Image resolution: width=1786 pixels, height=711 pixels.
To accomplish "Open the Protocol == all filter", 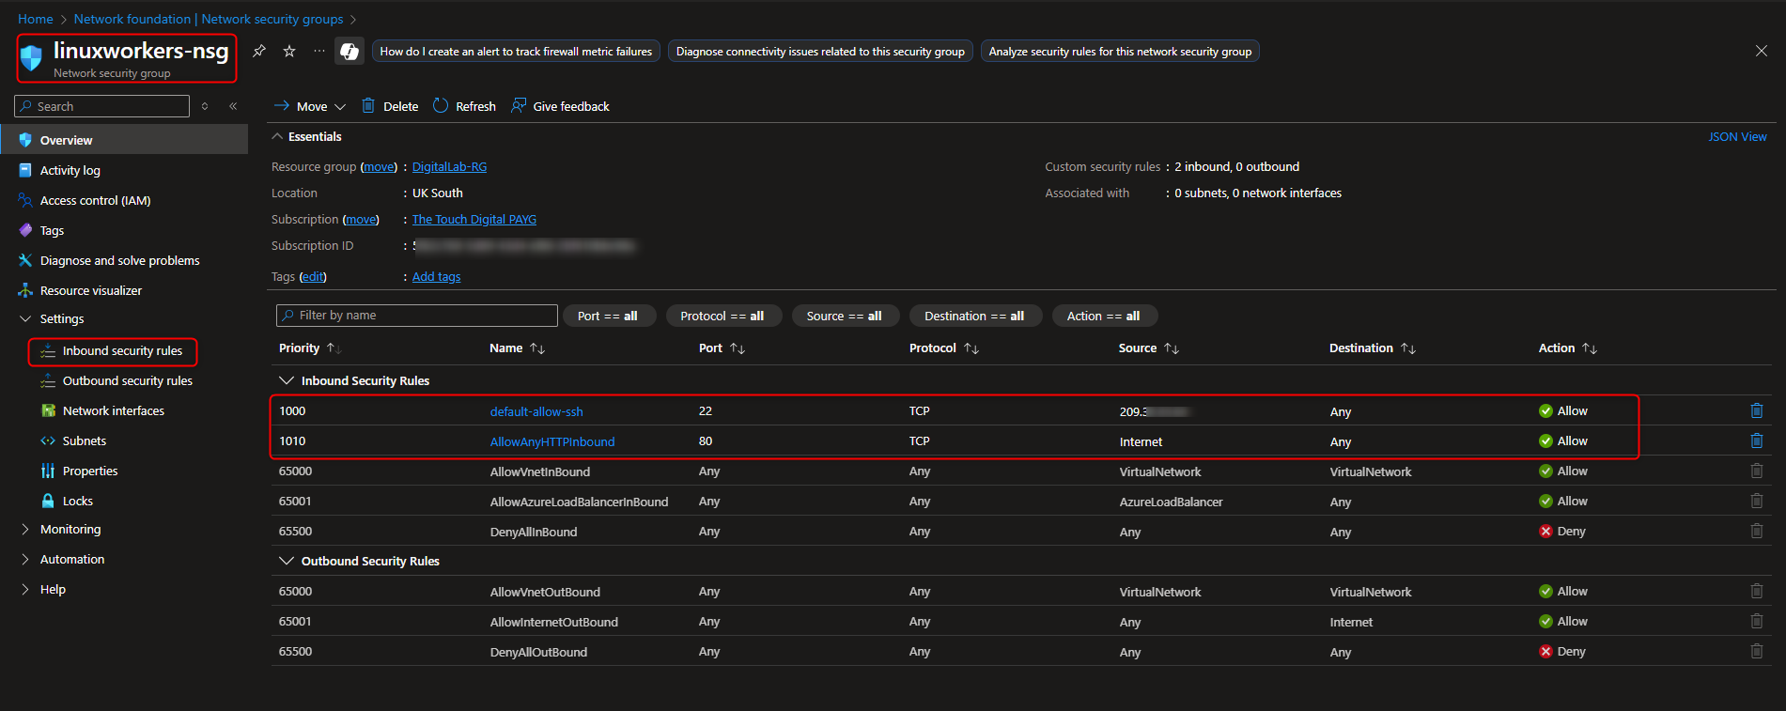I will tap(722, 316).
